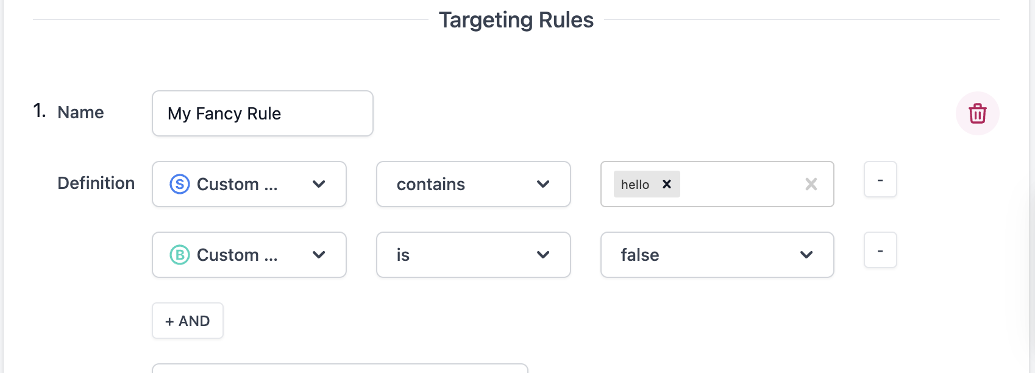The height and width of the screenshot is (373, 1035).
Task: Expand chevron beside the contains operator
Action: [543, 184]
